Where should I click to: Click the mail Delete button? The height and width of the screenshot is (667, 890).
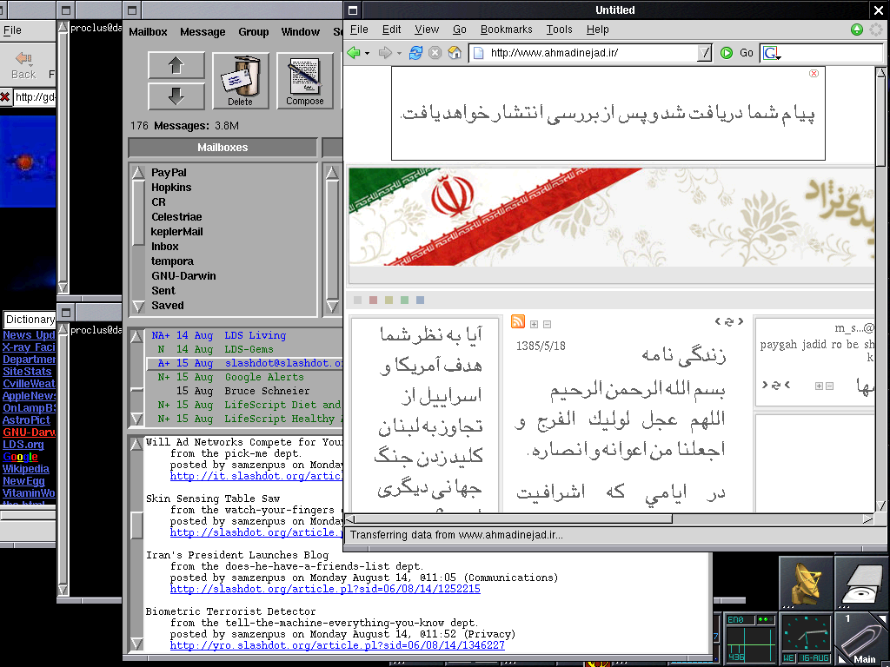[241, 81]
